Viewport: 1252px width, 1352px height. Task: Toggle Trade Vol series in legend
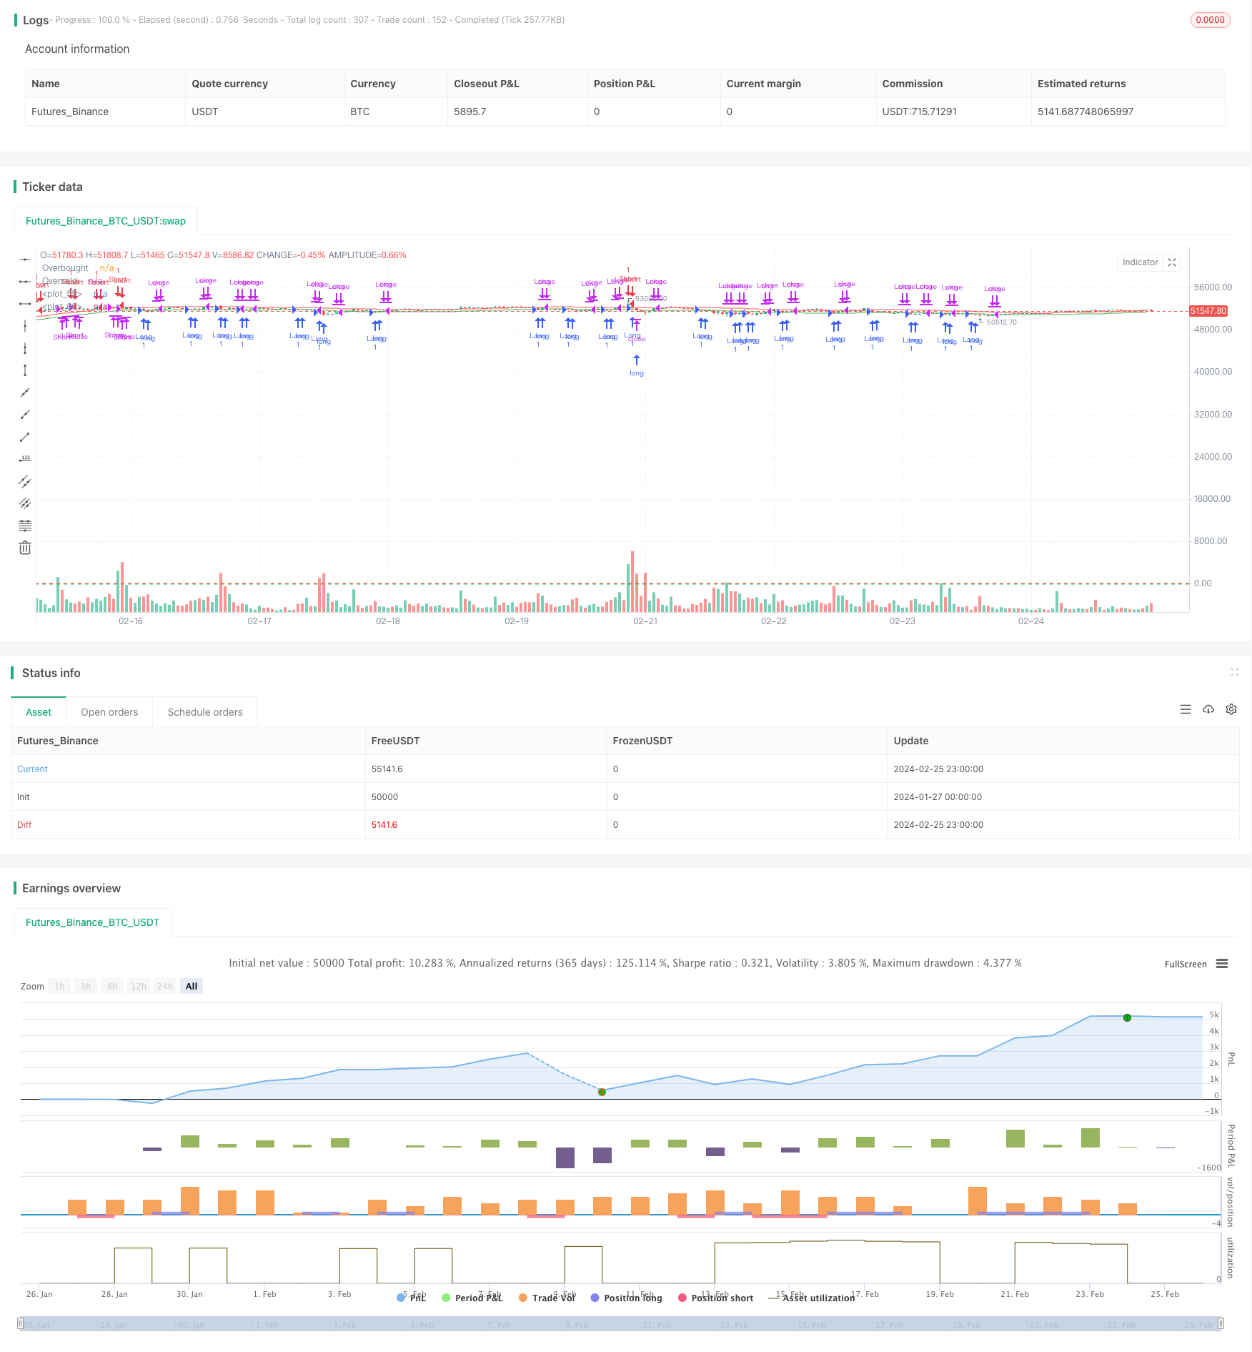[547, 1298]
